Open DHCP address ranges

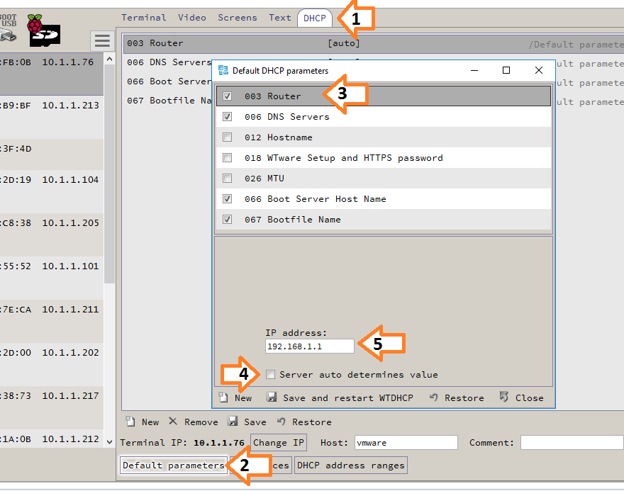point(350,465)
